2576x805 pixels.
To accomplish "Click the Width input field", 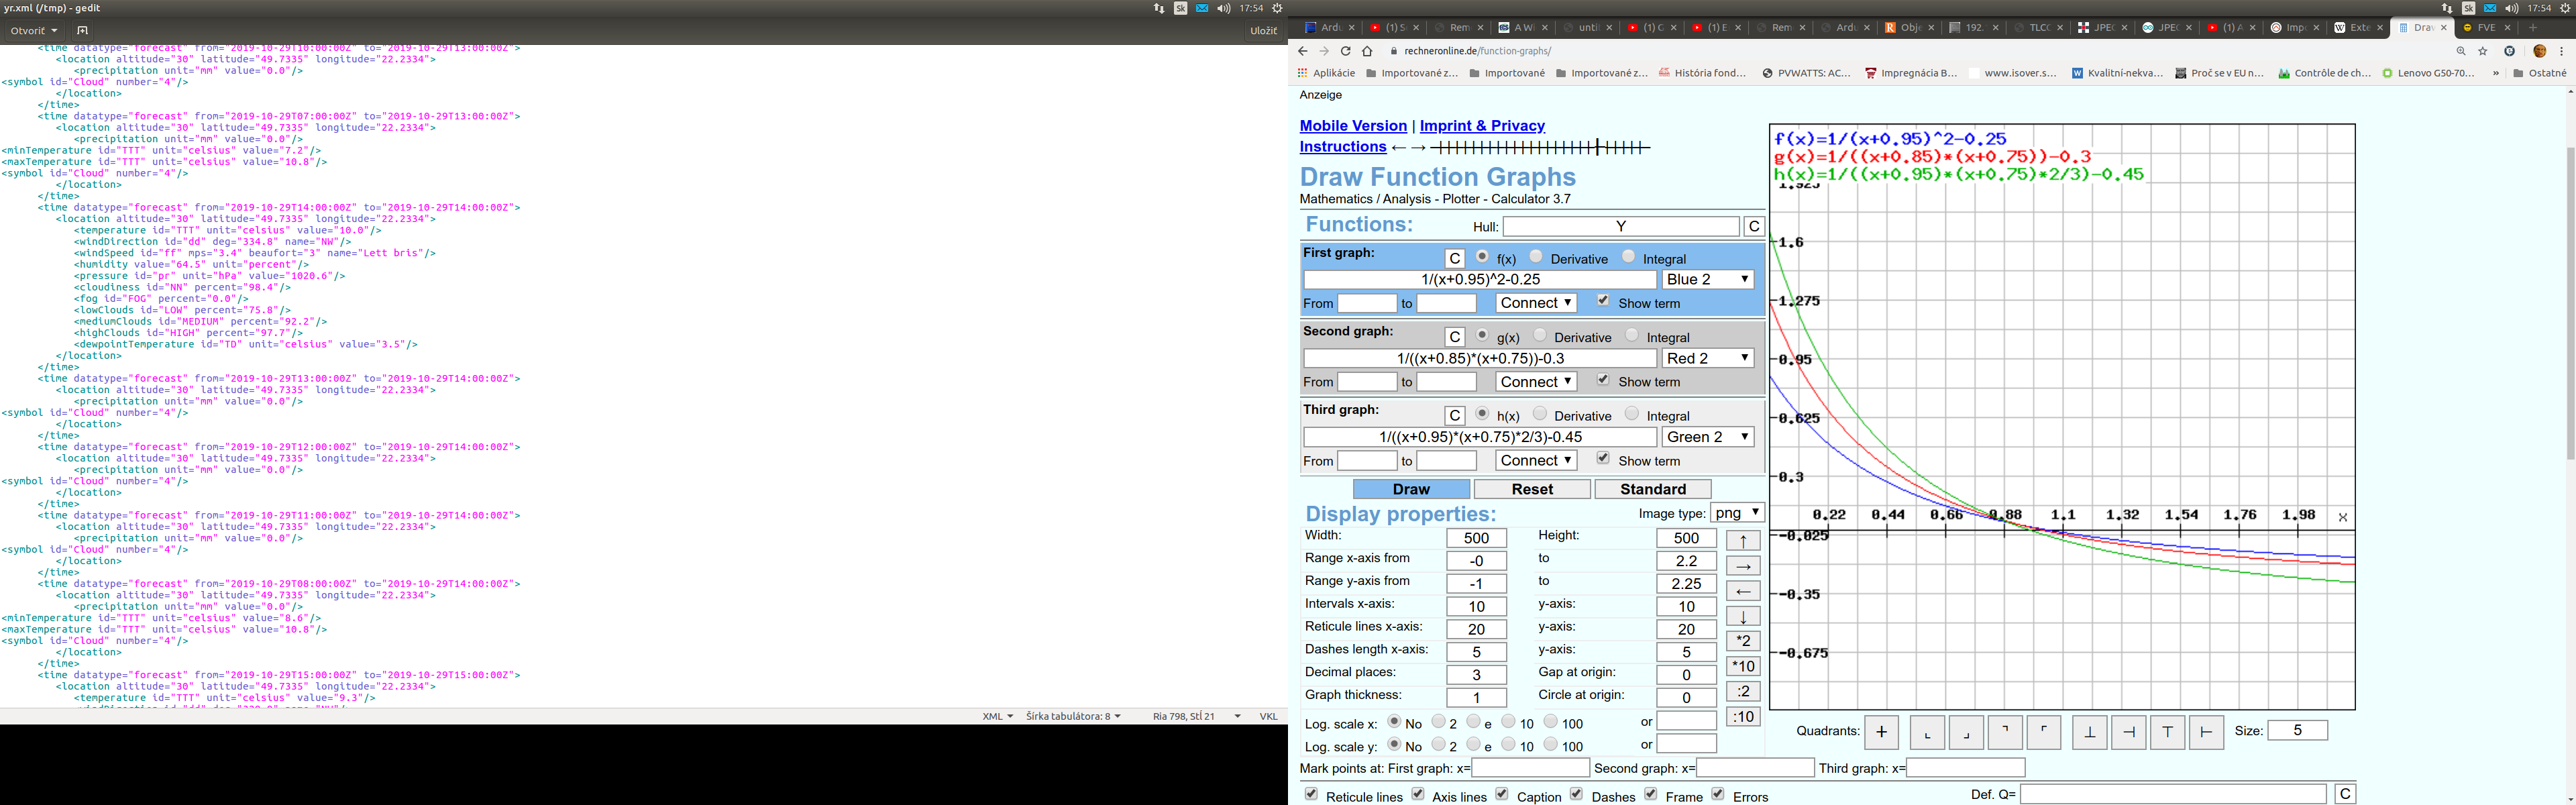I will [x=1476, y=538].
